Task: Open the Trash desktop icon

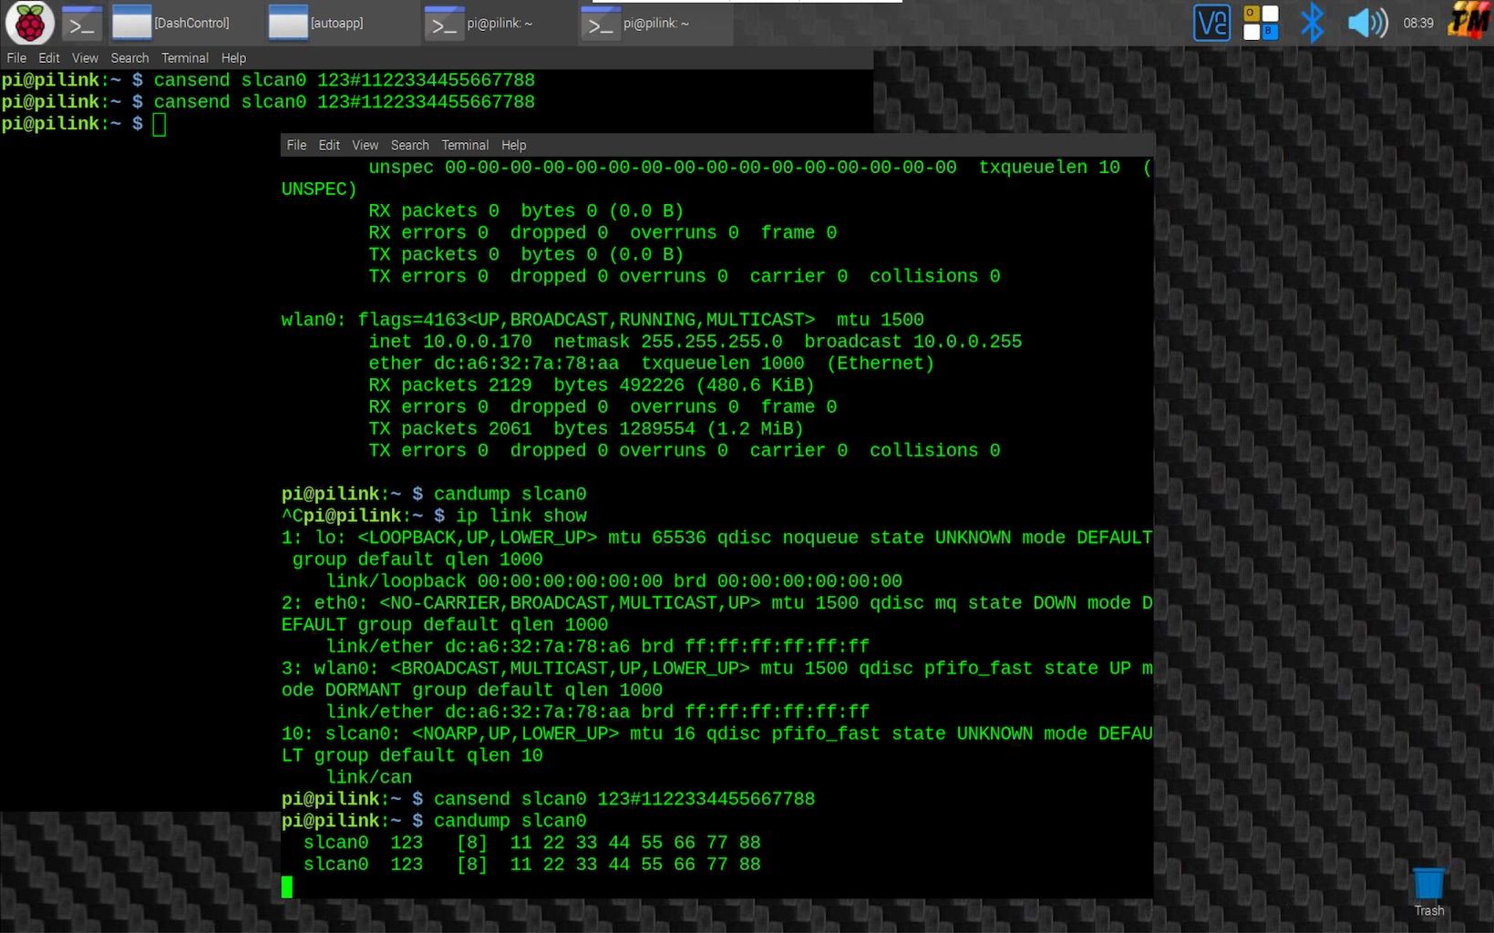Action: tap(1428, 892)
